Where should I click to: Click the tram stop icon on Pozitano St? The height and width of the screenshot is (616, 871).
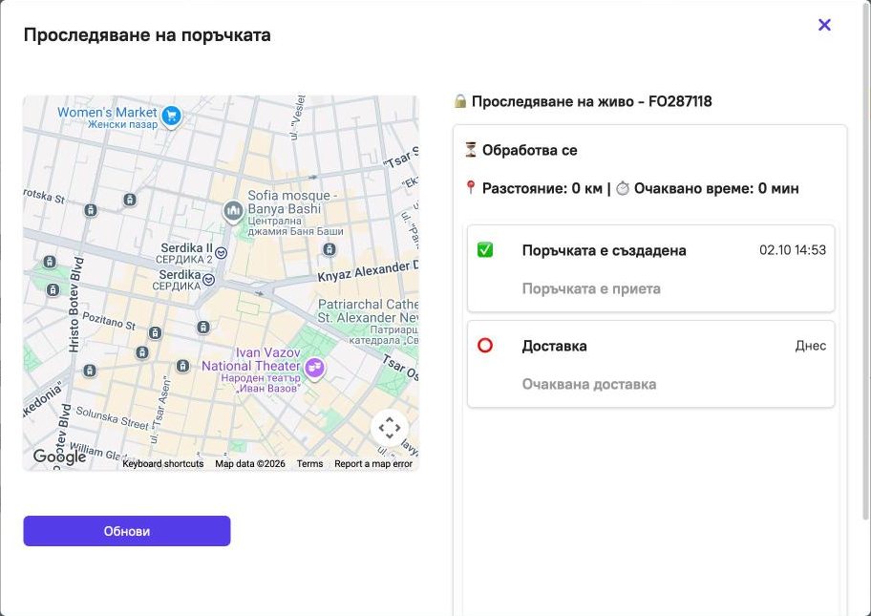[155, 332]
